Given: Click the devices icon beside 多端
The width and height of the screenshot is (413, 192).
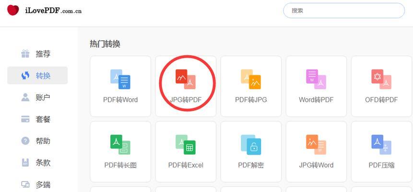Looking at the screenshot, I should [25, 184].
